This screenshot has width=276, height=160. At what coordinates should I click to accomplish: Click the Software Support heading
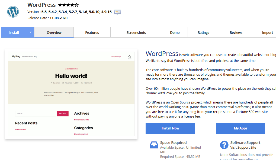point(245,143)
